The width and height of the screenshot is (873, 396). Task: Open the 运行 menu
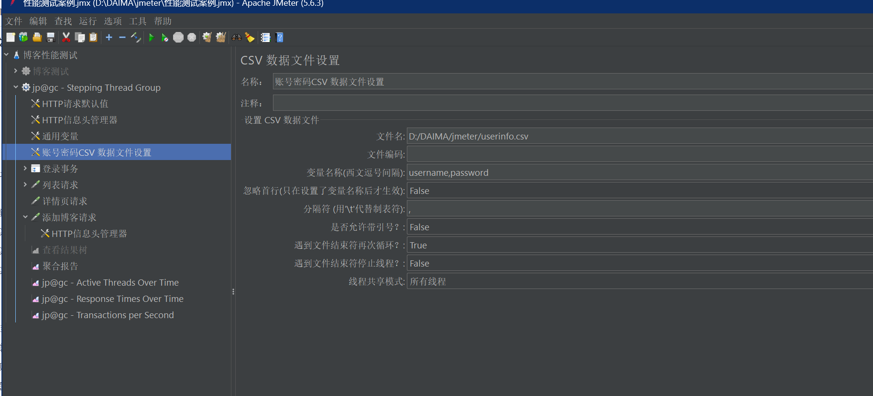pyautogui.click(x=88, y=21)
